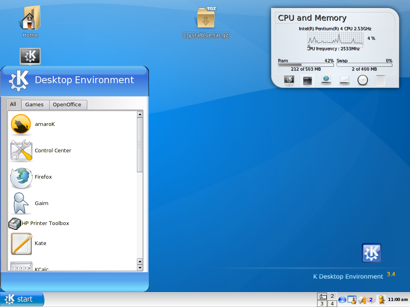Click the 'Intel(R) Pentium(R) 4 CPU 2.53GHz' text

335,29
